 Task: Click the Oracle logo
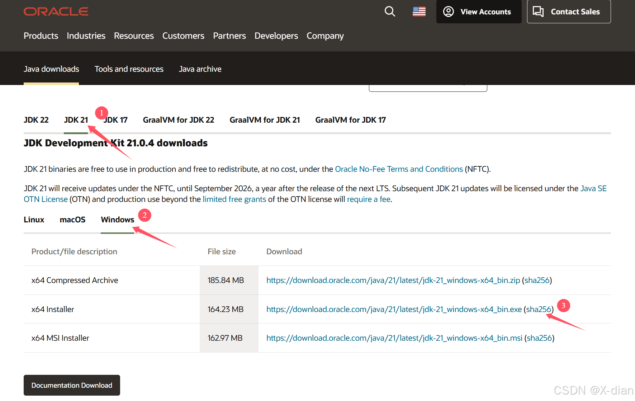point(56,11)
